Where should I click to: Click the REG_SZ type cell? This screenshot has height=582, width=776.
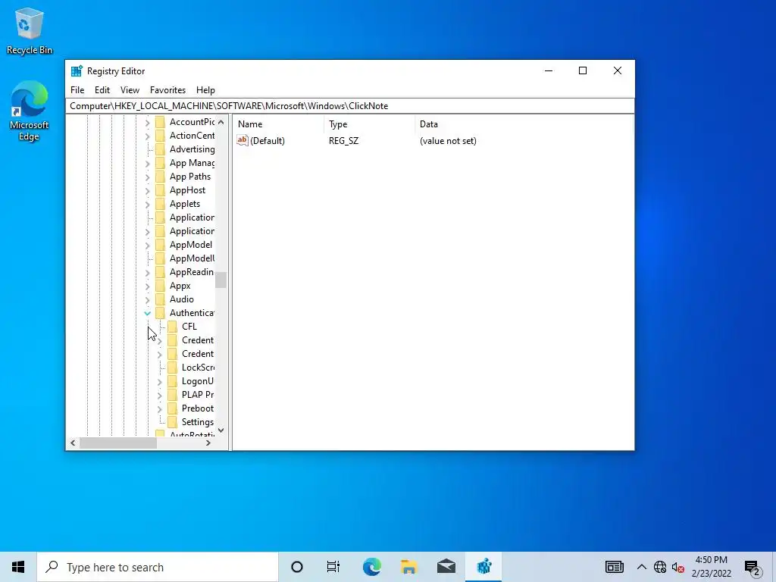(343, 141)
